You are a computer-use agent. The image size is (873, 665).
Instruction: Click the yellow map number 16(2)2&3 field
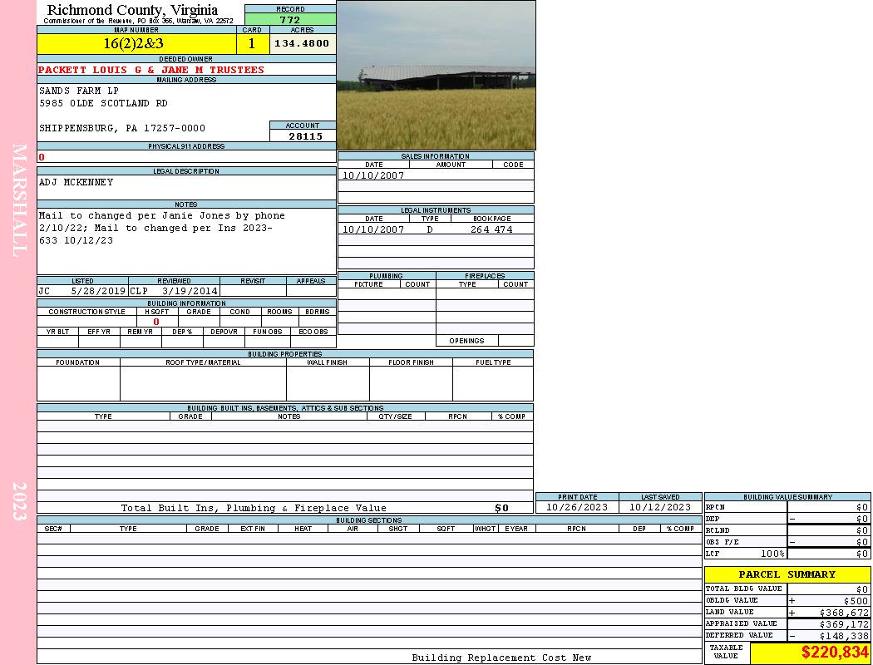(x=134, y=43)
